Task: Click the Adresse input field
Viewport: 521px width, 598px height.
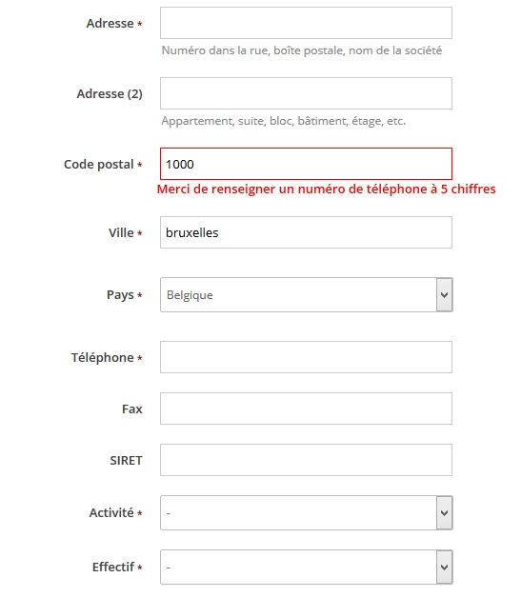Action: pos(306,23)
